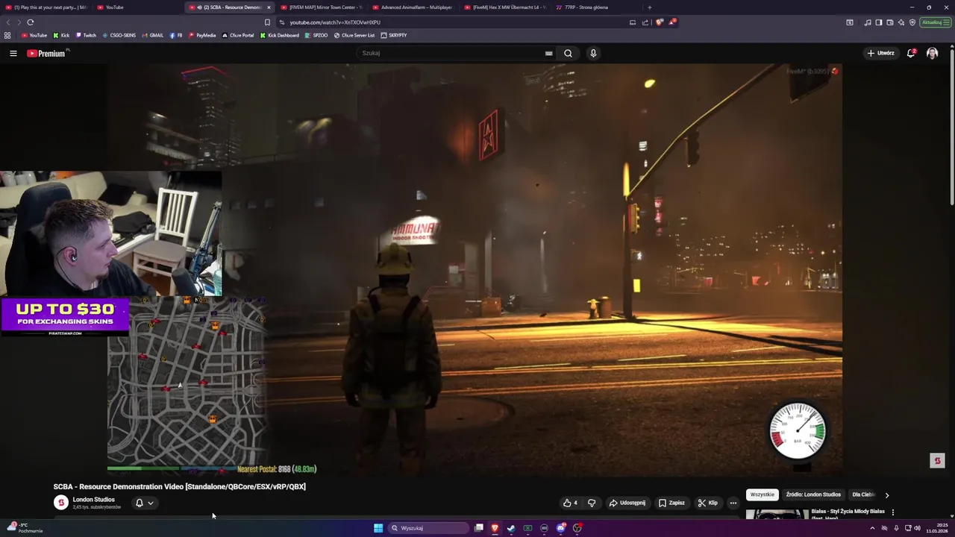
Task: Click the London Studios watermark on video
Action: coord(938,461)
